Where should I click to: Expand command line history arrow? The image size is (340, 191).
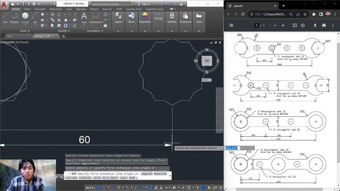(170, 176)
